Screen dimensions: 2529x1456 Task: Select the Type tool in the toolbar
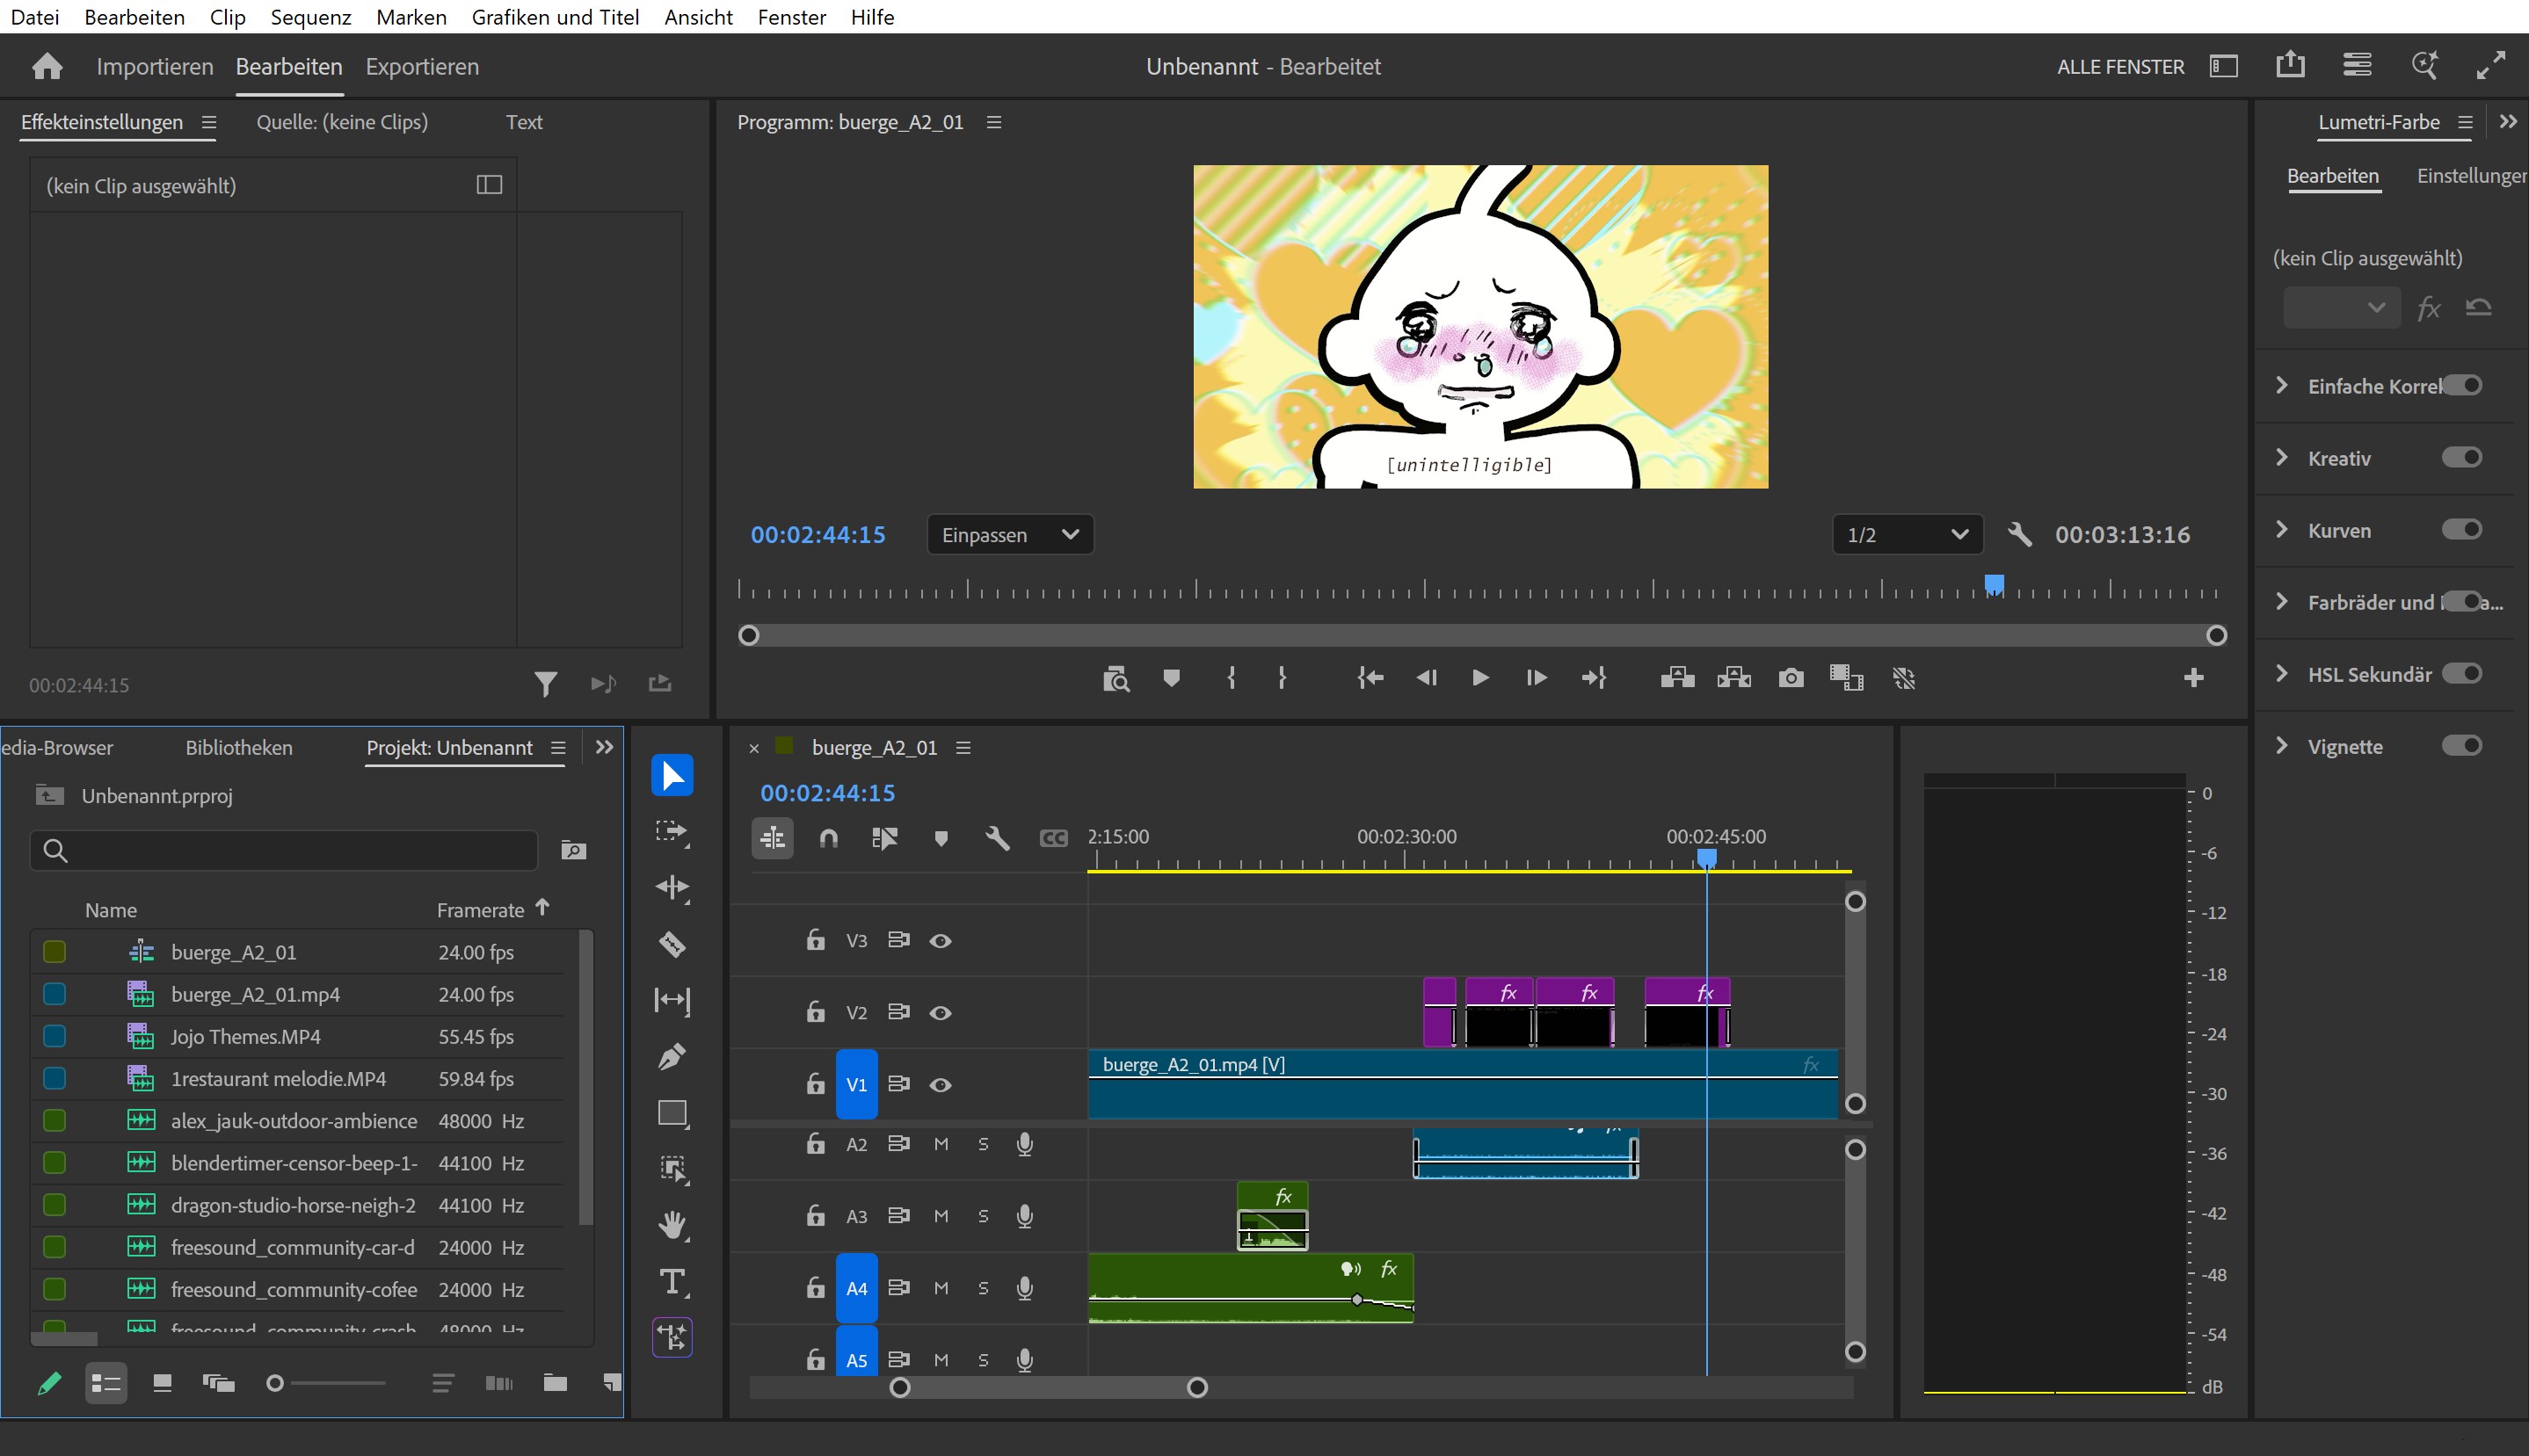click(x=672, y=1282)
